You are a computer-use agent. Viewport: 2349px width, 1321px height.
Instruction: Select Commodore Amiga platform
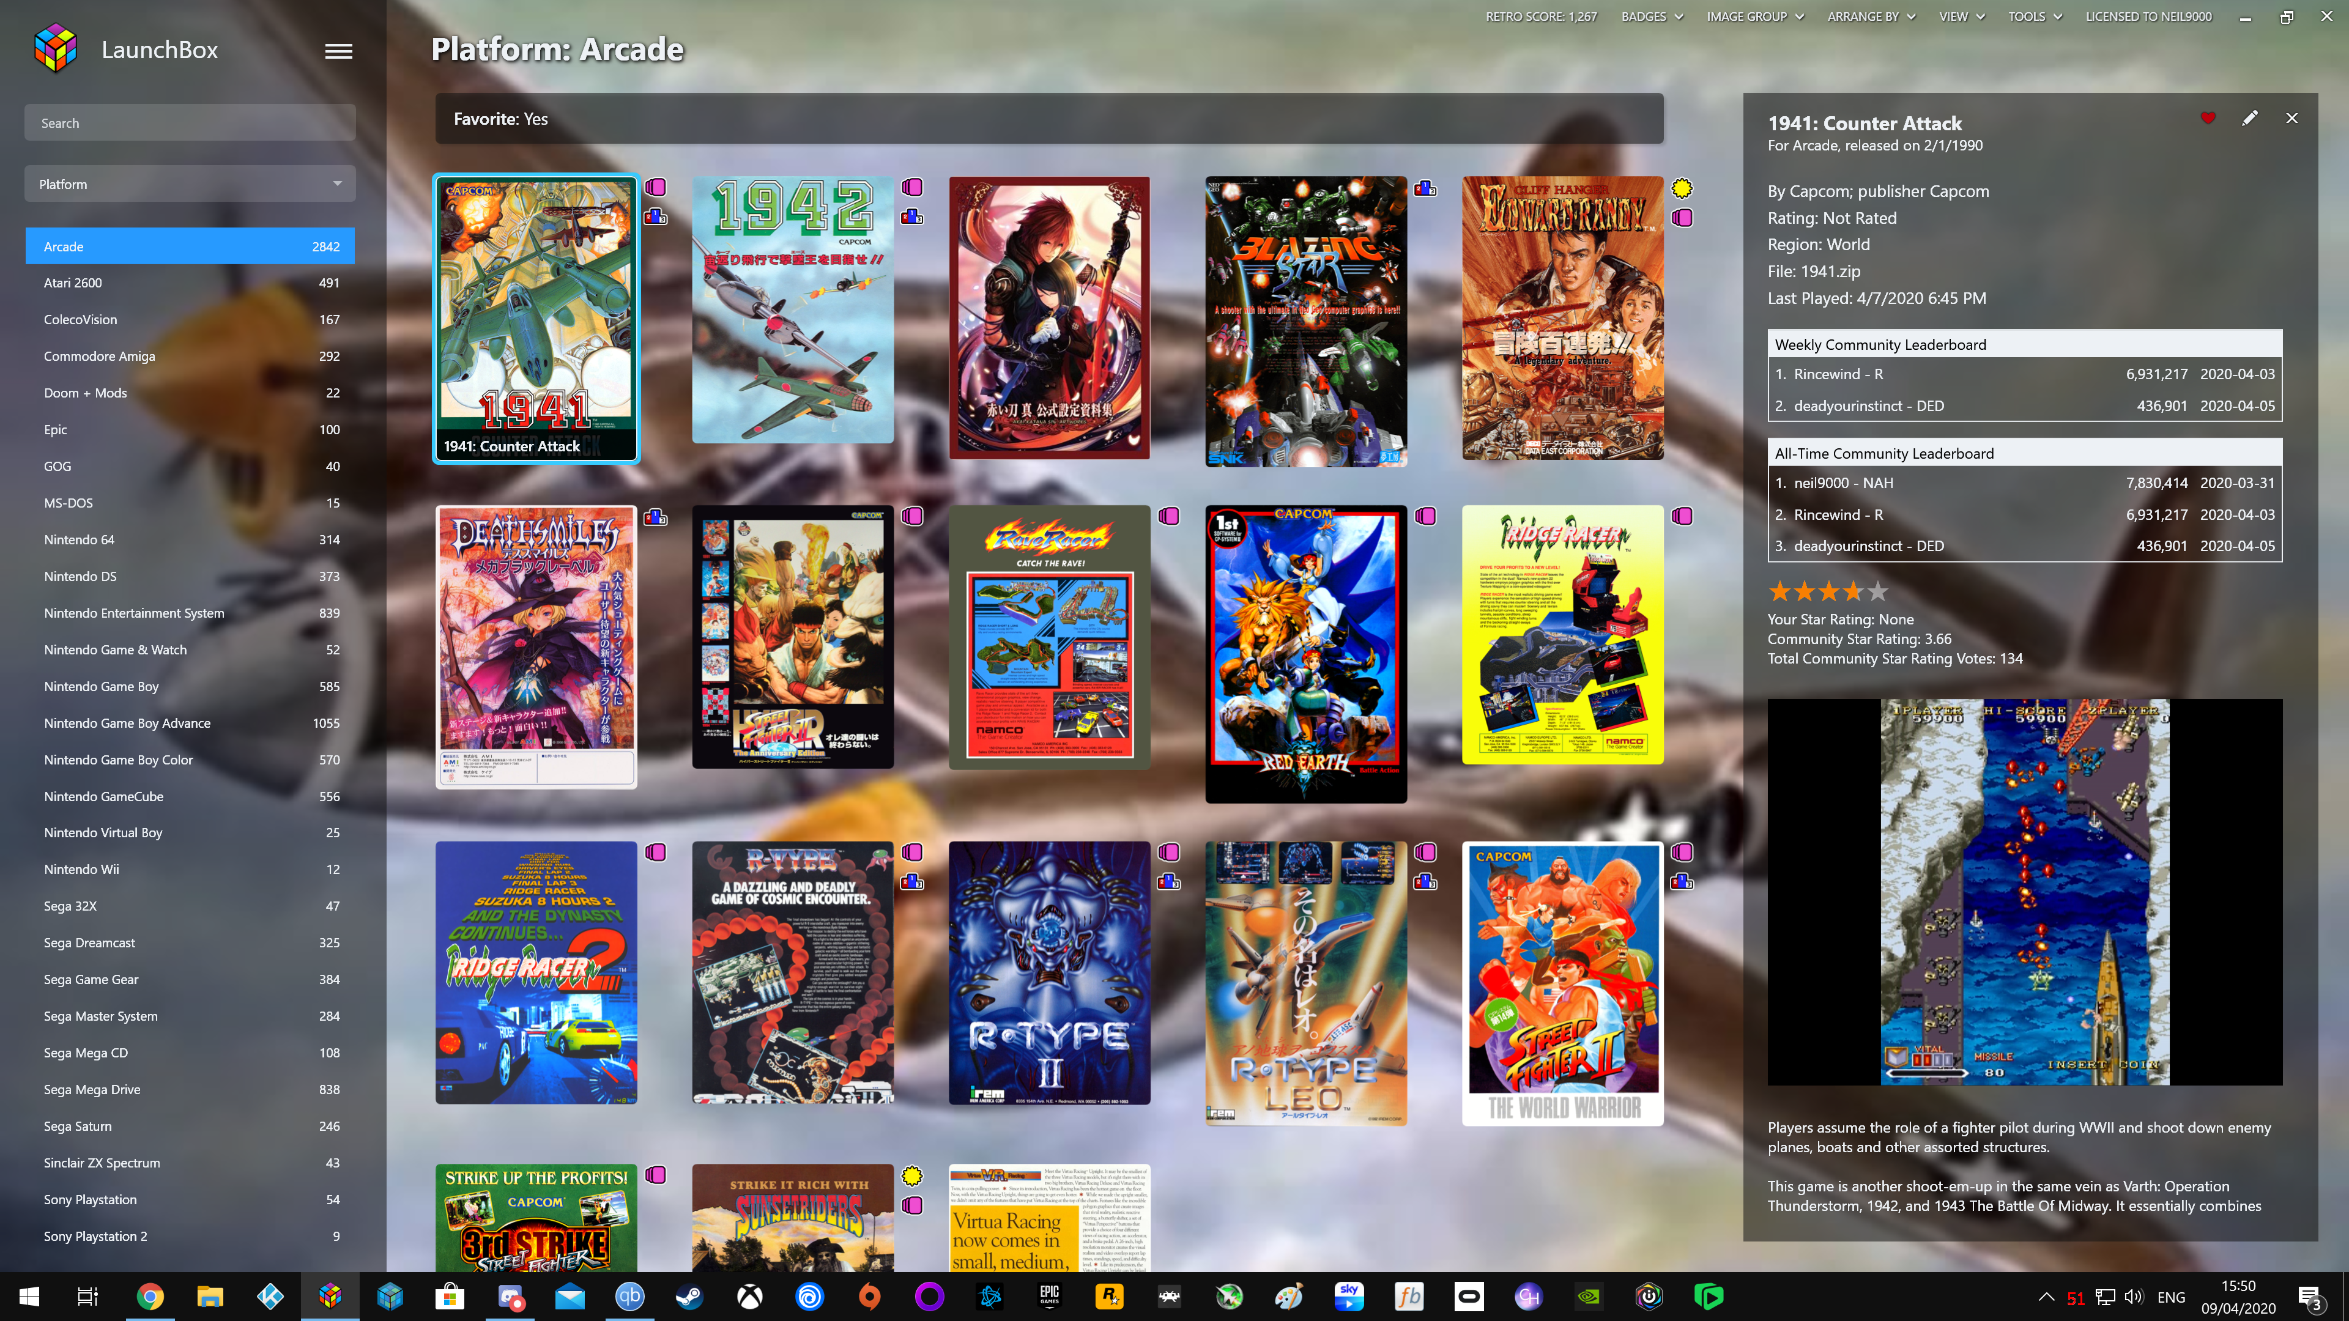(x=190, y=357)
